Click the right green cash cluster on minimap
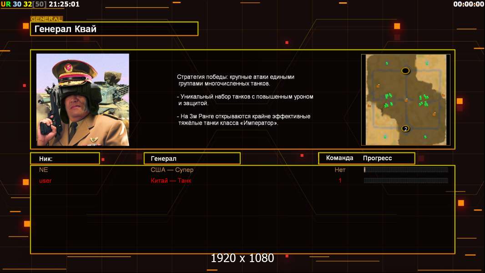485x273 pixels. pyautogui.click(x=424, y=101)
